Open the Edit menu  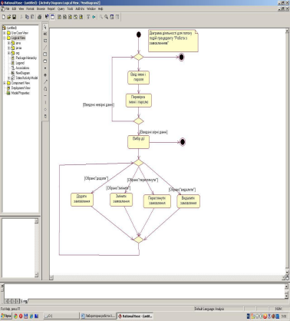[14, 8]
